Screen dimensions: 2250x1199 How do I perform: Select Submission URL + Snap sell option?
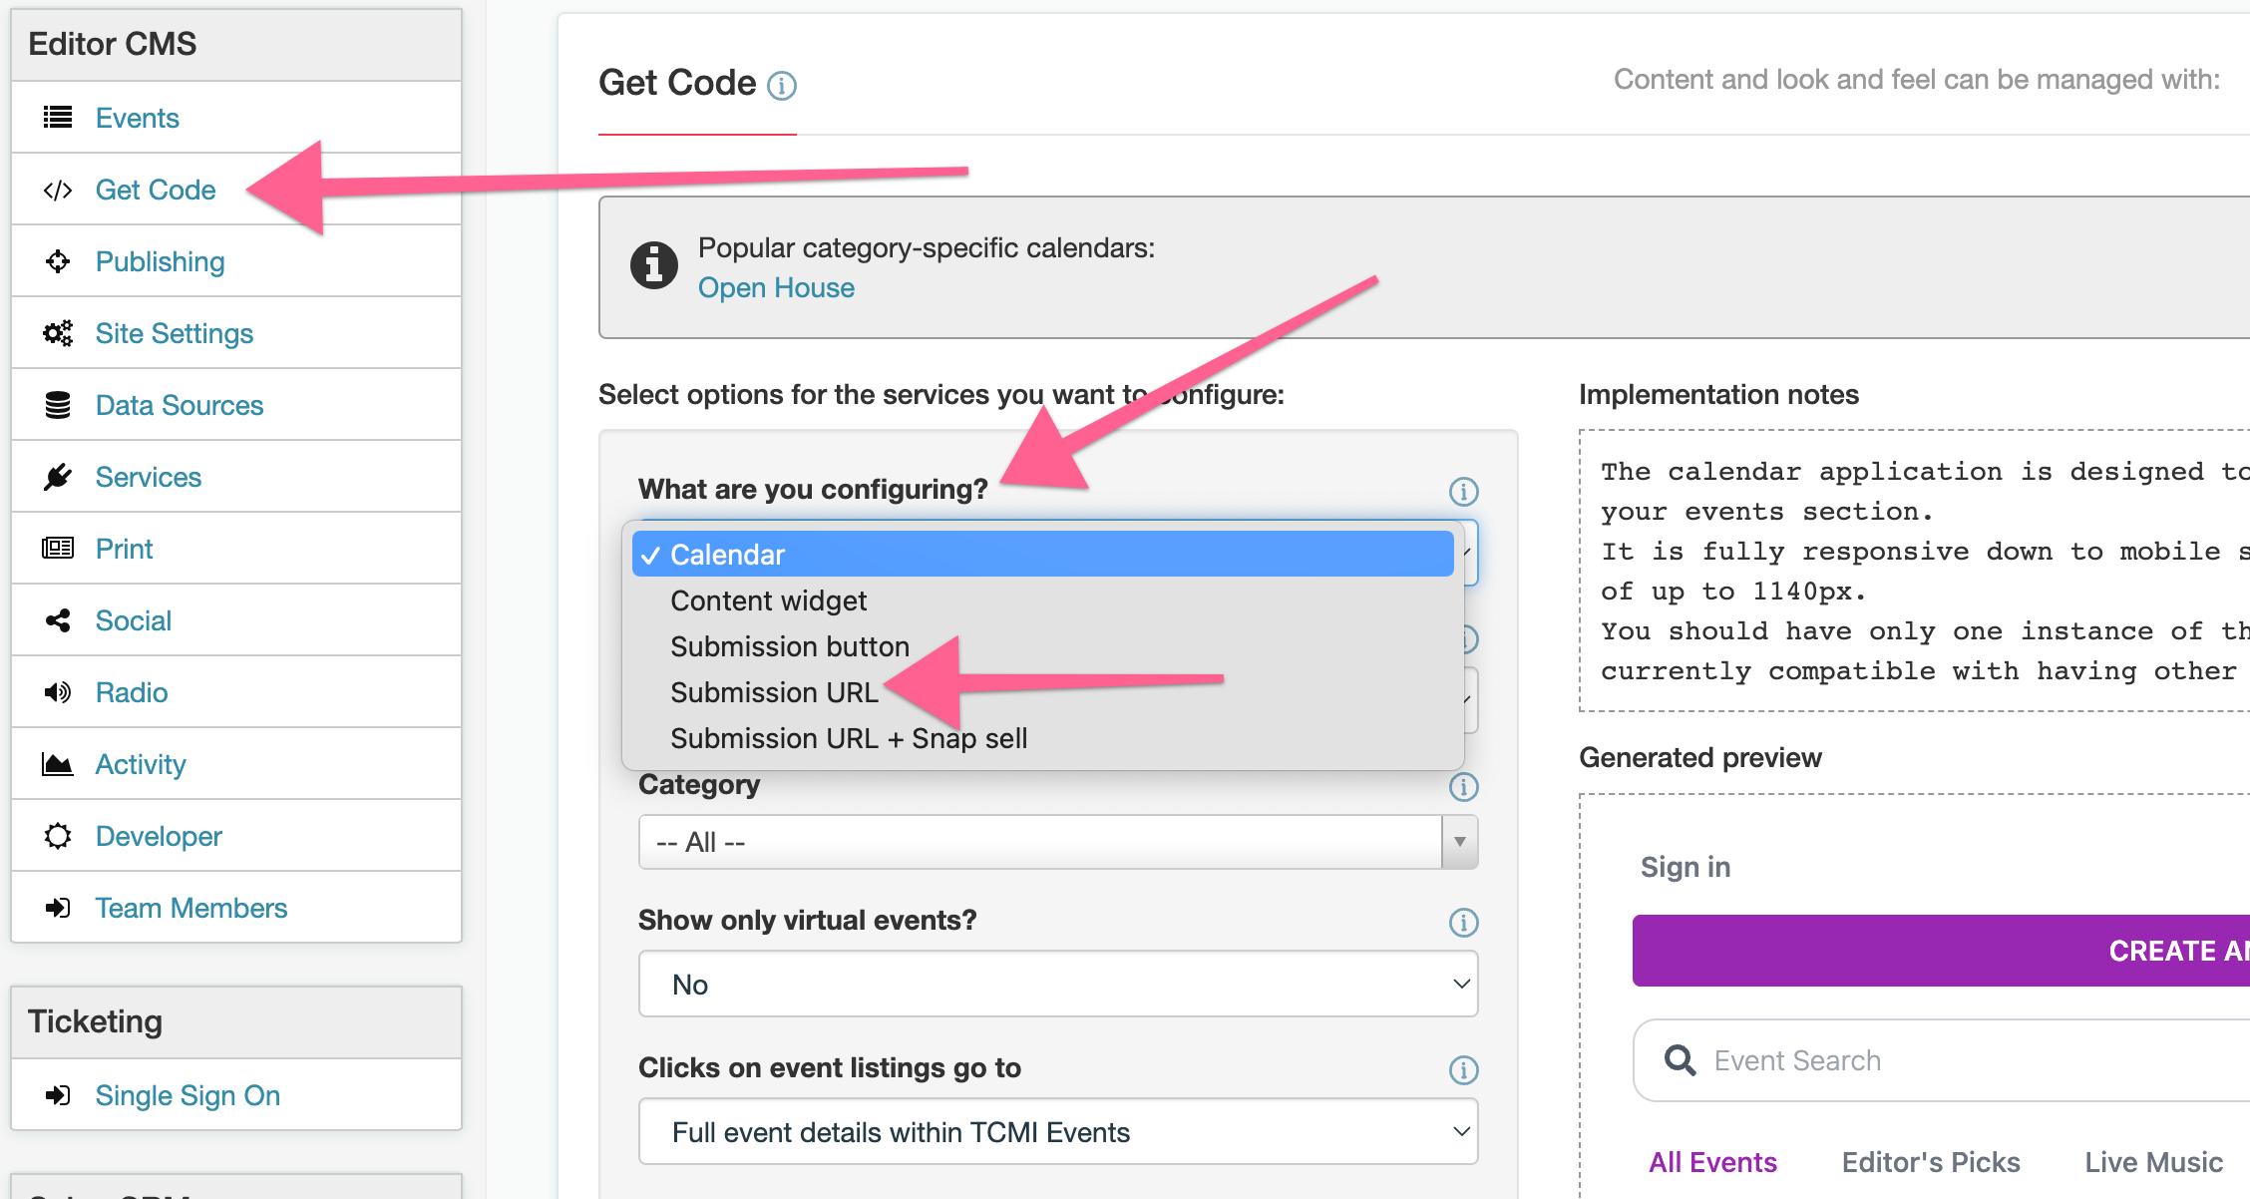849,738
